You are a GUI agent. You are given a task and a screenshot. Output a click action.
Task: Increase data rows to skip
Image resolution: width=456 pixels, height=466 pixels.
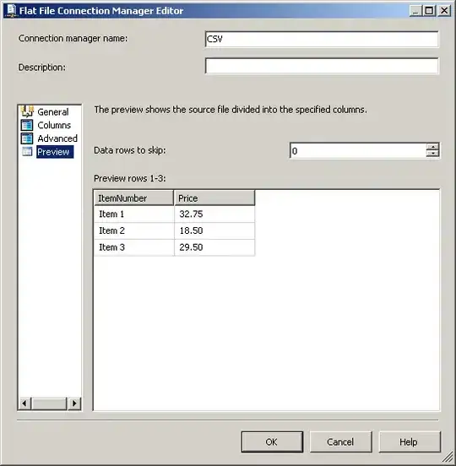(x=432, y=147)
